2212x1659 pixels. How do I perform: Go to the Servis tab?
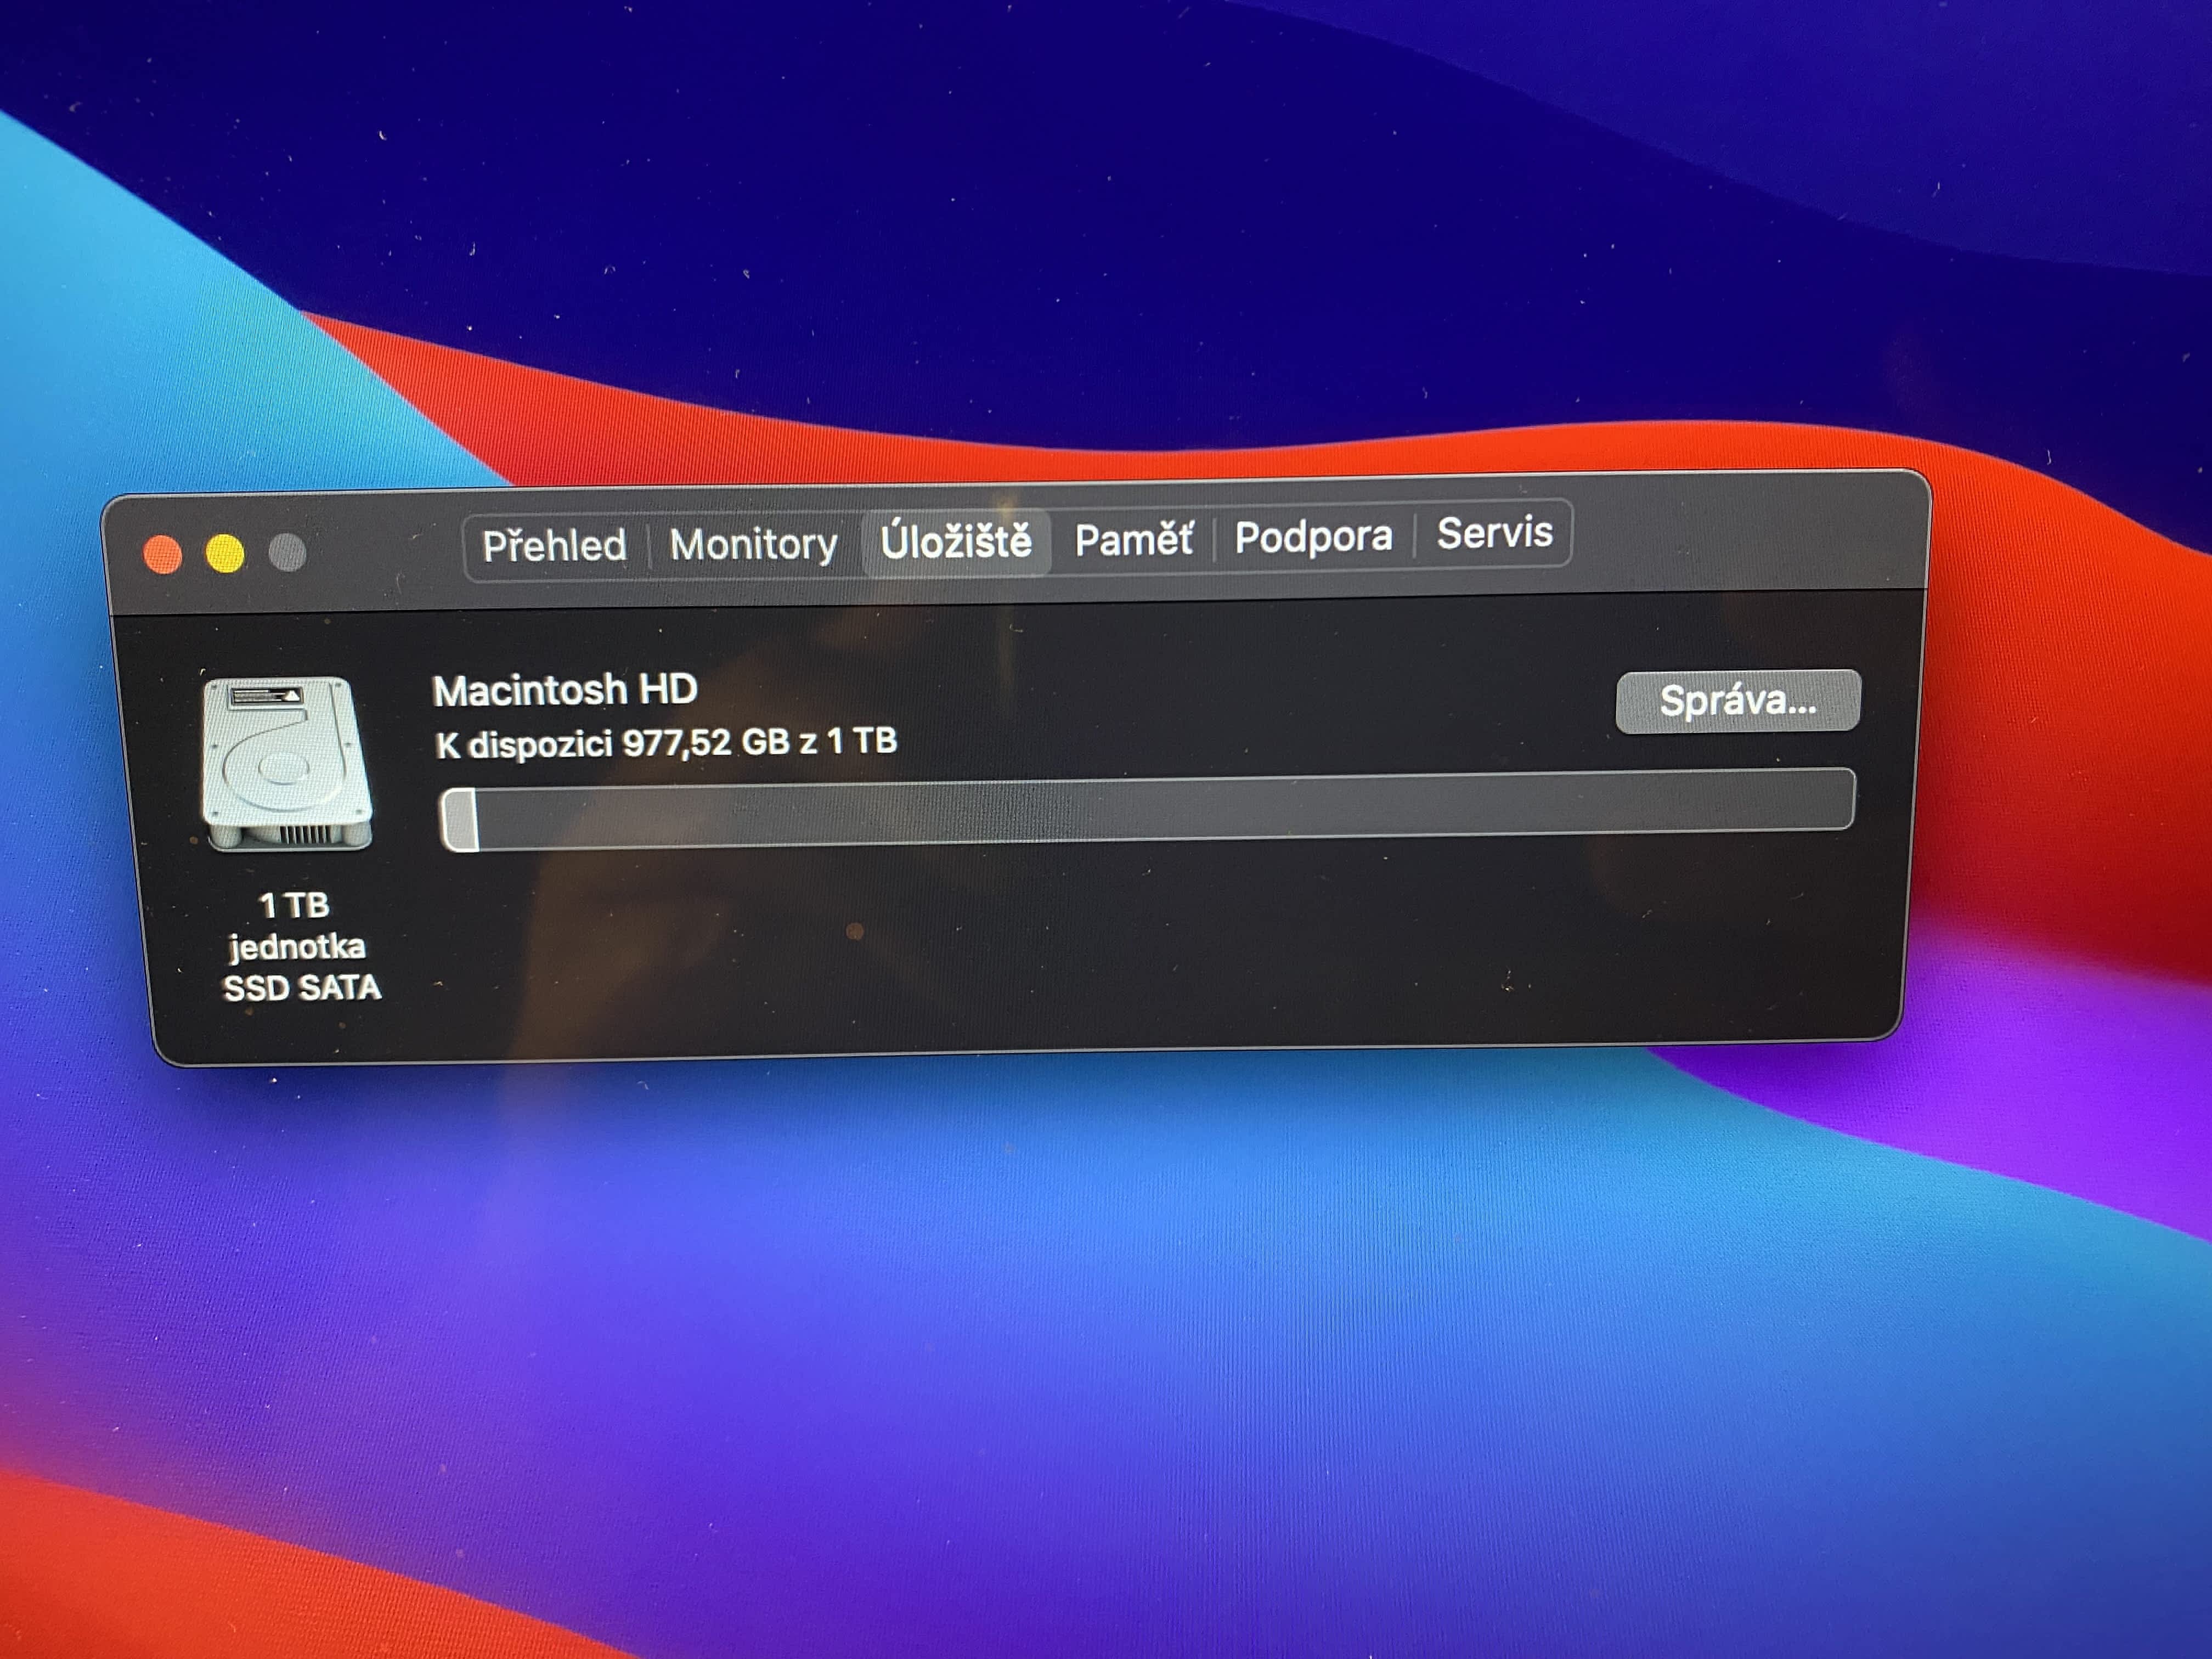click(x=1494, y=533)
